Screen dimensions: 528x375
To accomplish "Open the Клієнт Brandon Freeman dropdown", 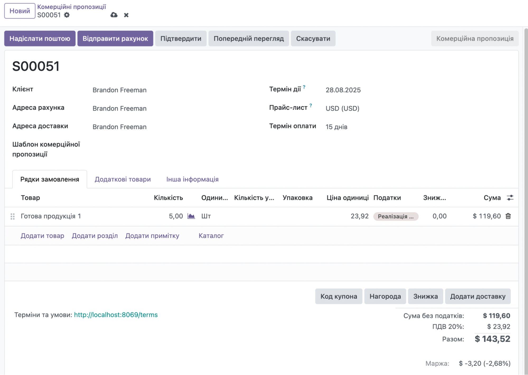I will click(x=119, y=90).
